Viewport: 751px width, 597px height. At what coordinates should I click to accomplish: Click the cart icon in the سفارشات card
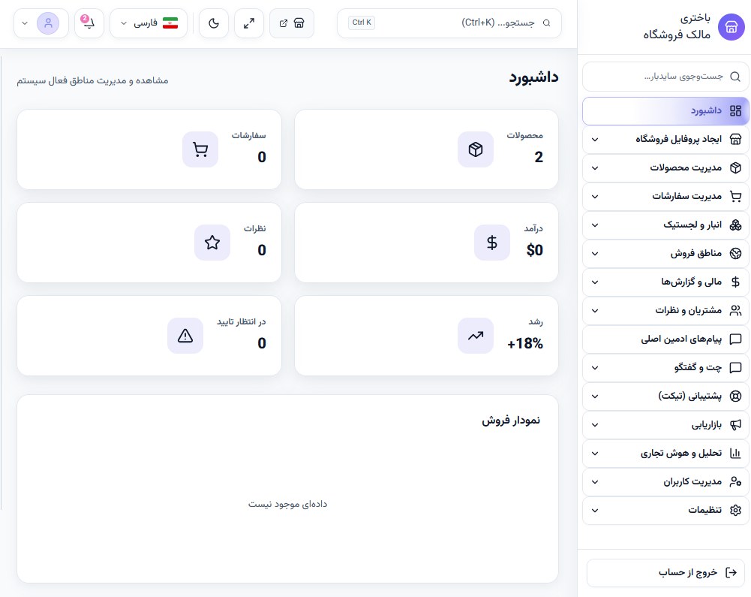coord(200,149)
